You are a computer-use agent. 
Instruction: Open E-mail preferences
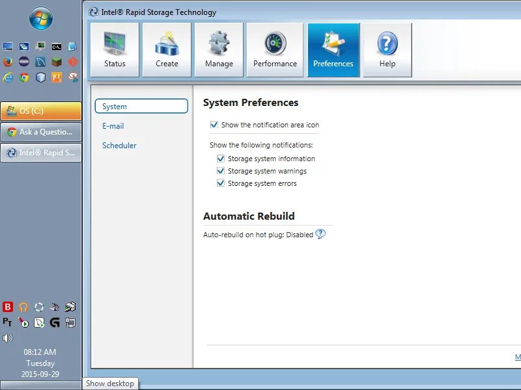pos(113,126)
